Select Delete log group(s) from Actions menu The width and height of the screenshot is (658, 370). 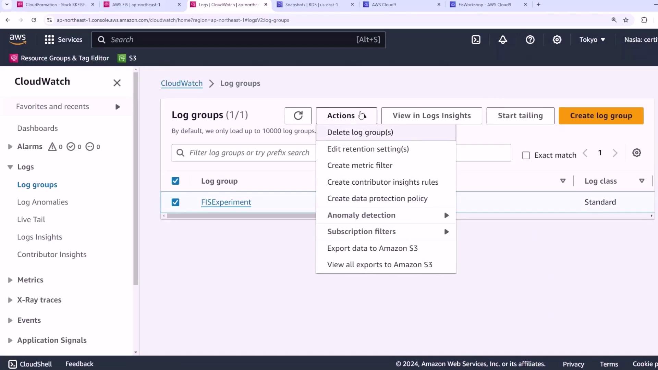[x=360, y=133]
